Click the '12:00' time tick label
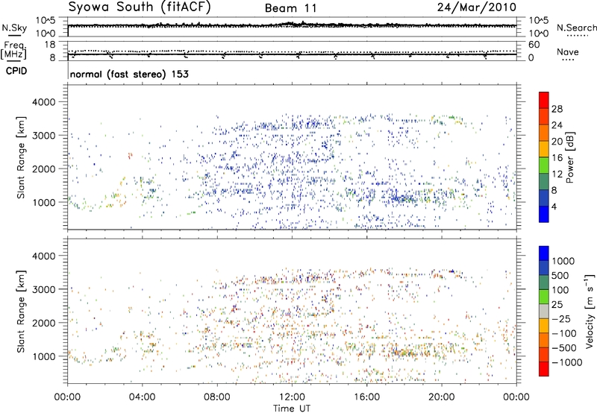The width and height of the screenshot is (597, 413). [x=292, y=397]
